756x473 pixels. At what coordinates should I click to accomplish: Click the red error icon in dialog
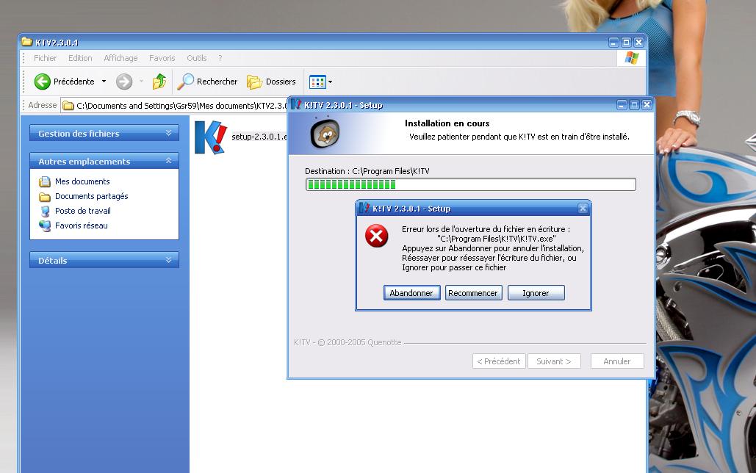[377, 236]
